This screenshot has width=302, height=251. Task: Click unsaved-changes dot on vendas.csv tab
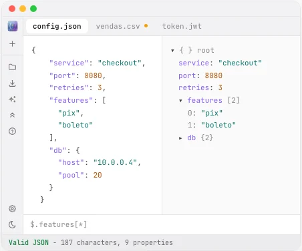(x=146, y=26)
